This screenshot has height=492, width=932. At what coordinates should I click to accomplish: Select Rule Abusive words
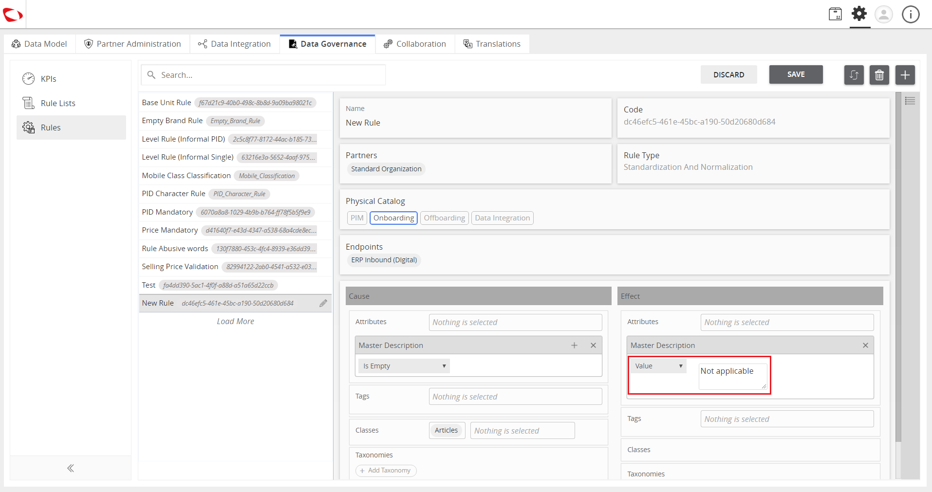click(x=235, y=249)
